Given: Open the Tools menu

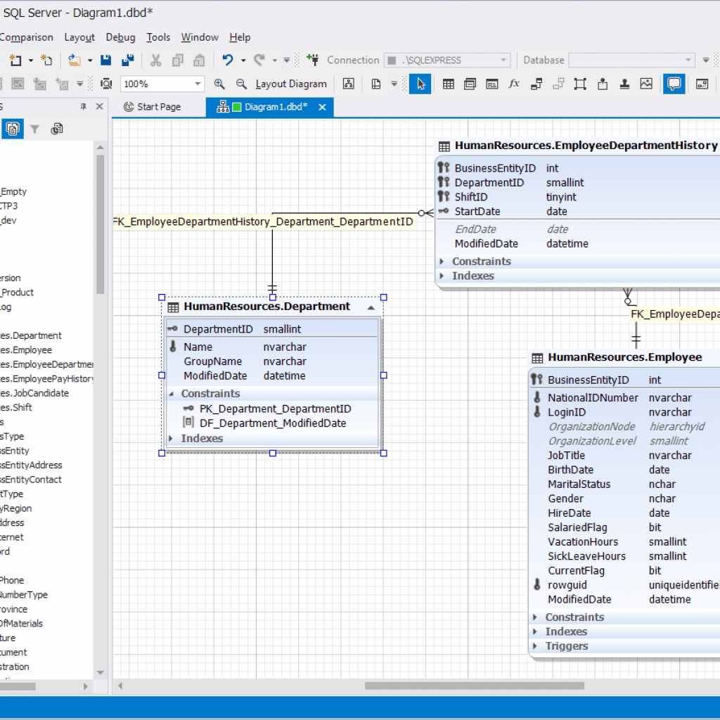Looking at the screenshot, I should [x=158, y=37].
